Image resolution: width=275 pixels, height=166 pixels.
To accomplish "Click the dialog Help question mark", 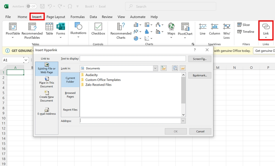I will (195, 50).
